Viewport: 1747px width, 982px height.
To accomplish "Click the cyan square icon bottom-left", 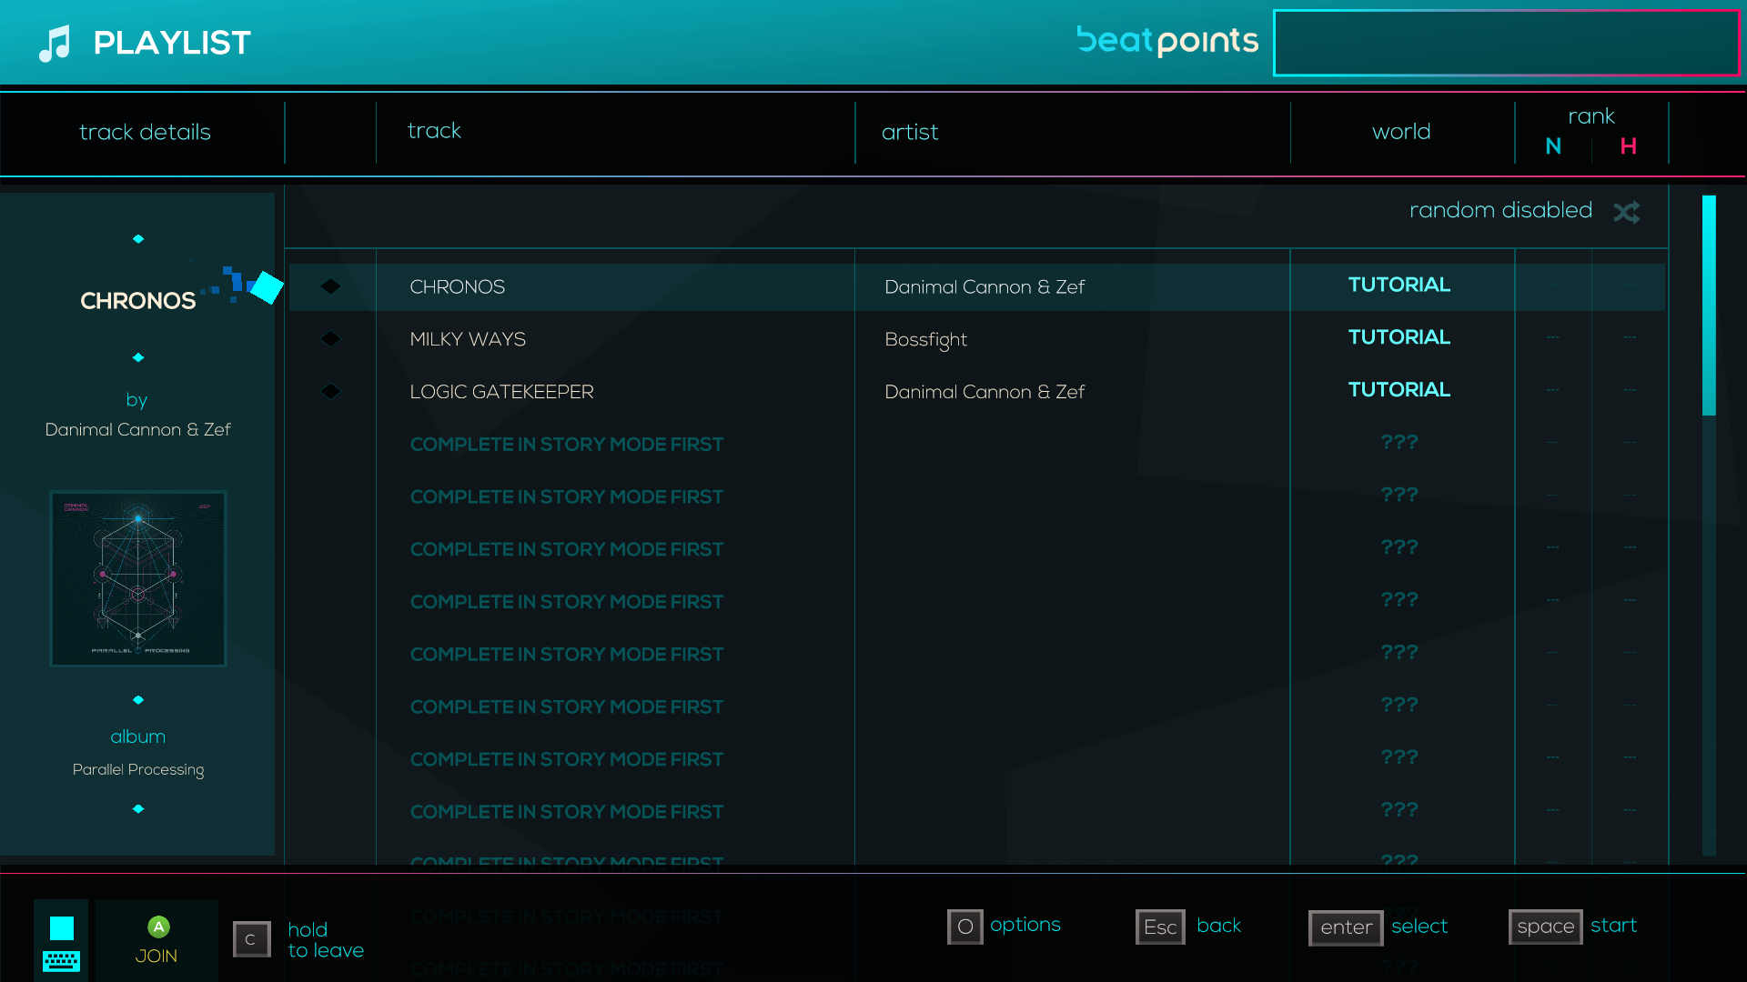I will click(x=61, y=927).
